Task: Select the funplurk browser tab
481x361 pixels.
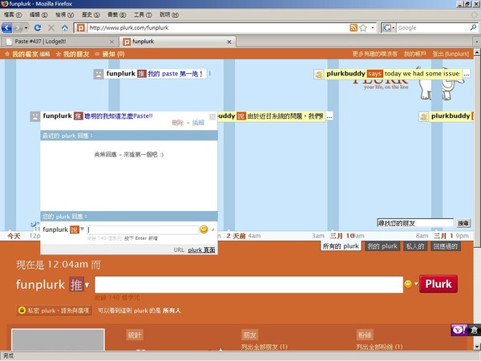Action: 178,42
